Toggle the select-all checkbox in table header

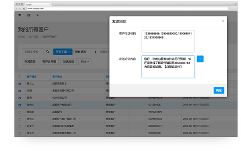click(x=20, y=77)
